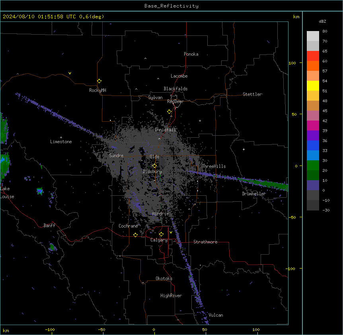Click the green 30 dBZ legend color
Screen dimensions: 343x335
point(313,166)
